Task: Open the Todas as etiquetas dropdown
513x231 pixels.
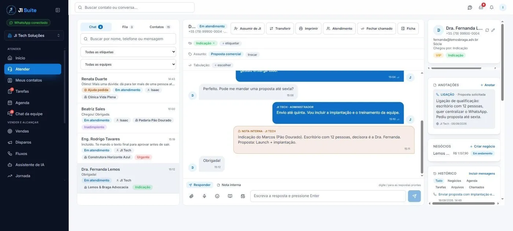Action: (x=128, y=52)
